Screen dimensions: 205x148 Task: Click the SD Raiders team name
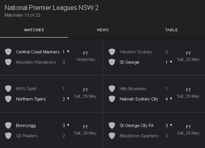pyautogui.click(x=27, y=136)
